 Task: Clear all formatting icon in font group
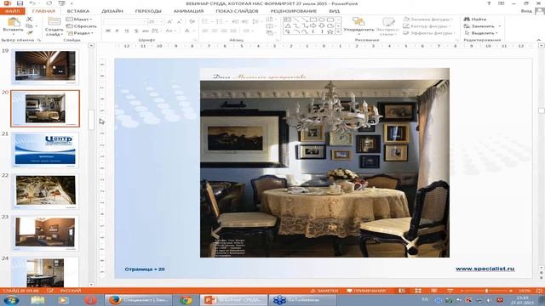click(192, 21)
